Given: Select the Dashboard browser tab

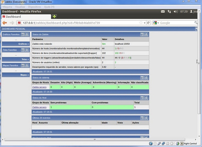Looking at the screenshot, I should (x=26, y=17).
